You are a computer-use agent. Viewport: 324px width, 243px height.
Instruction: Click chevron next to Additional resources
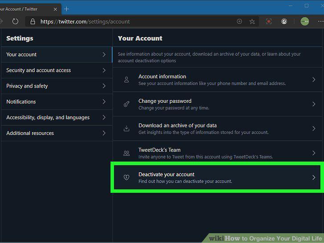pos(104,133)
